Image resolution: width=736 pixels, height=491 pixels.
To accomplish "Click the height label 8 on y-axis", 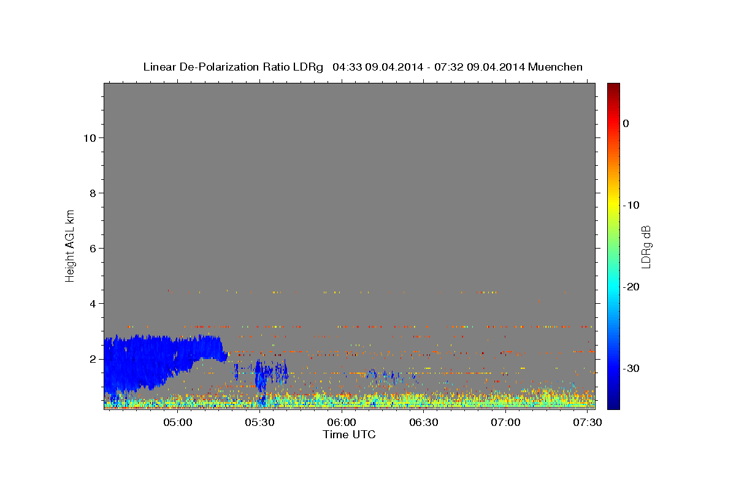I will 91,193.
